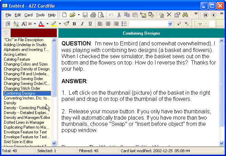This screenshot has height=156, width=226.
Task: Undo the last action
Action: (111, 15)
